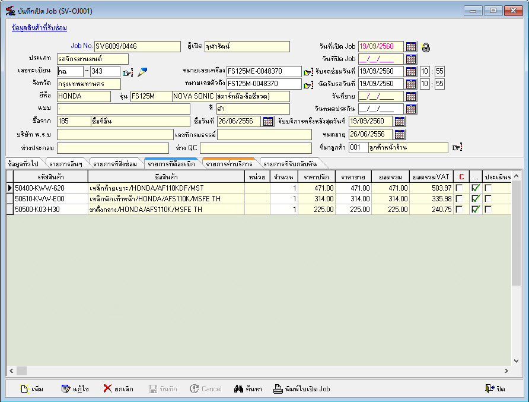Image resolution: width=529 pixels, height=402 pixels.
Task: Uncheck the green tick for 50400-KWW-620
Action: 476,188
